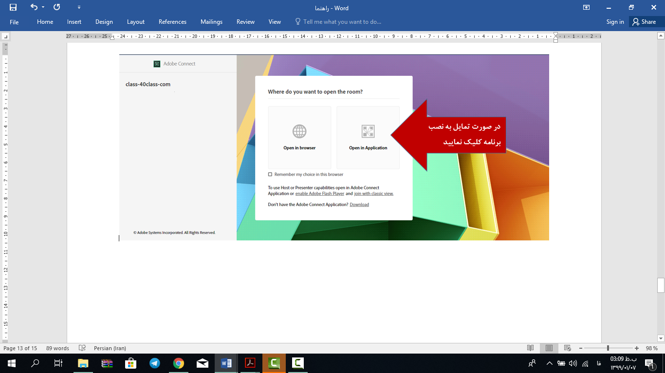Open File Explorer from the taskbar
Screen dimensions: 665x373
pyautogui.click(x=83, y=363)
